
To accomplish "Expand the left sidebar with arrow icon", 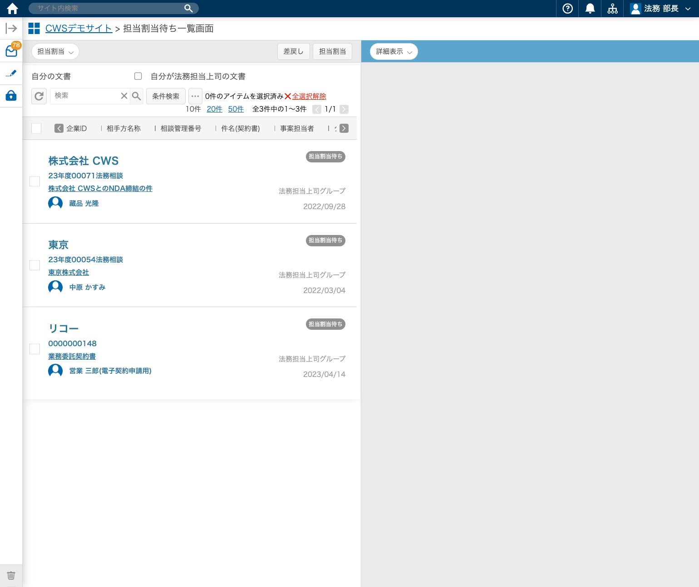I will point(11,29).
